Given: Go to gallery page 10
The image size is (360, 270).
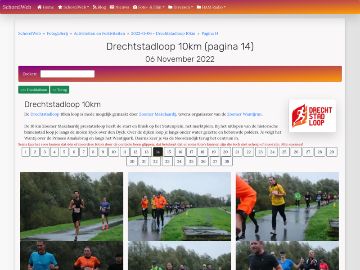Looking at the screenshot, I should (x=114, y=152).
